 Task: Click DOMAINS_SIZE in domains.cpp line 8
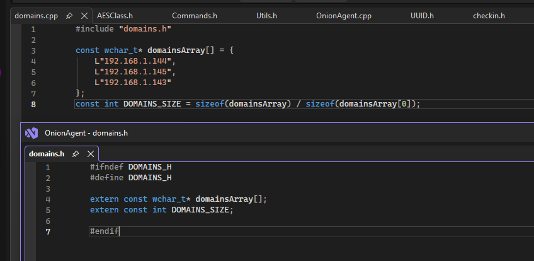152,104
